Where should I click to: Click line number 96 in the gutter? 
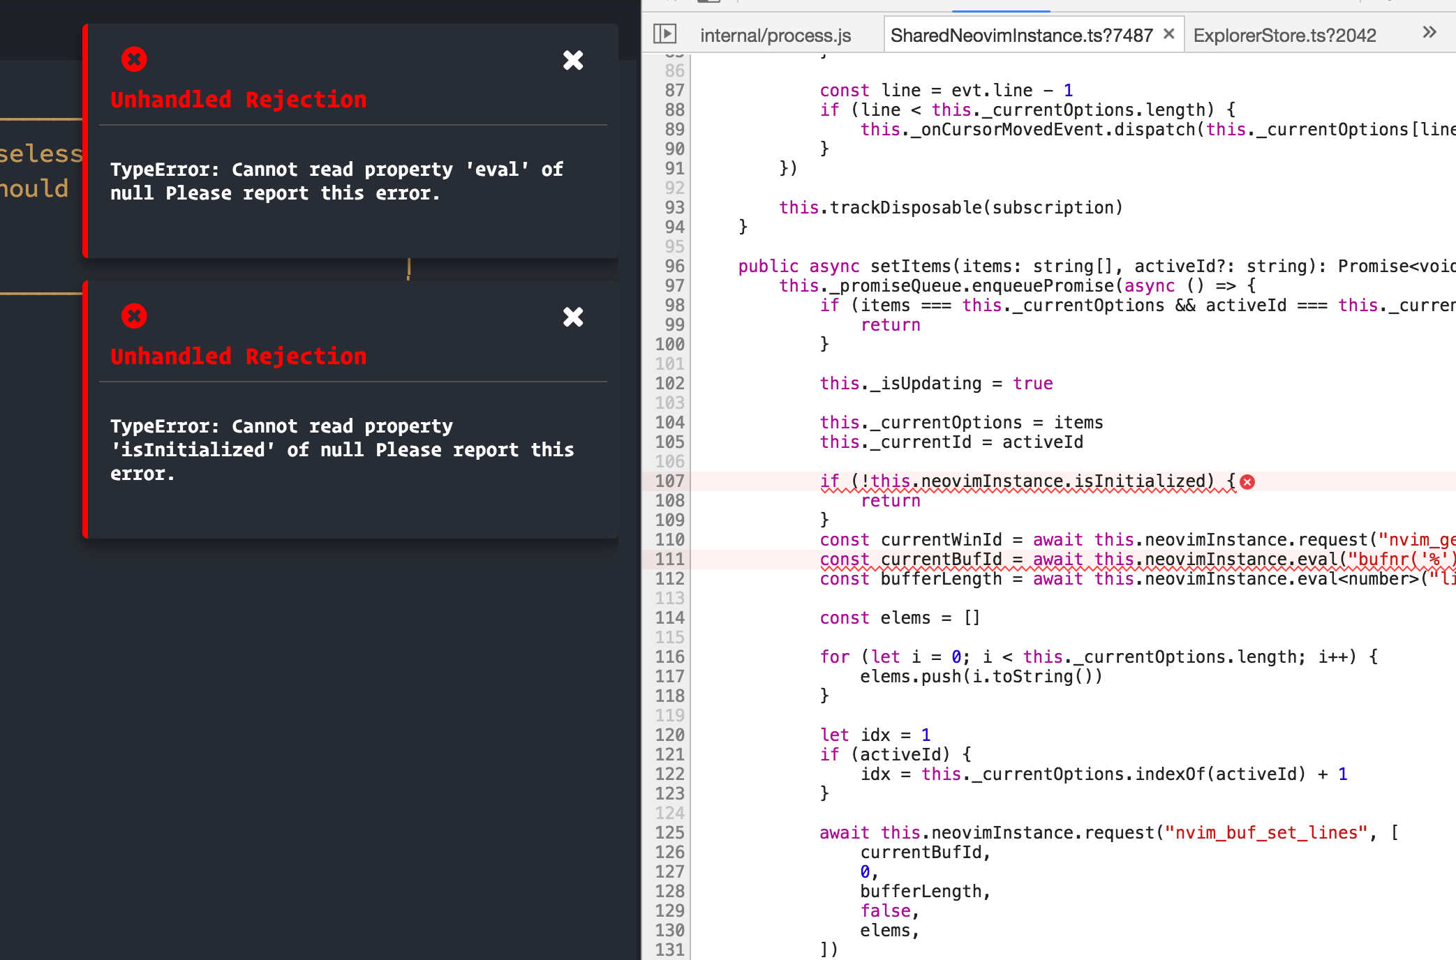pyautogui.click(x=674, y=267)
